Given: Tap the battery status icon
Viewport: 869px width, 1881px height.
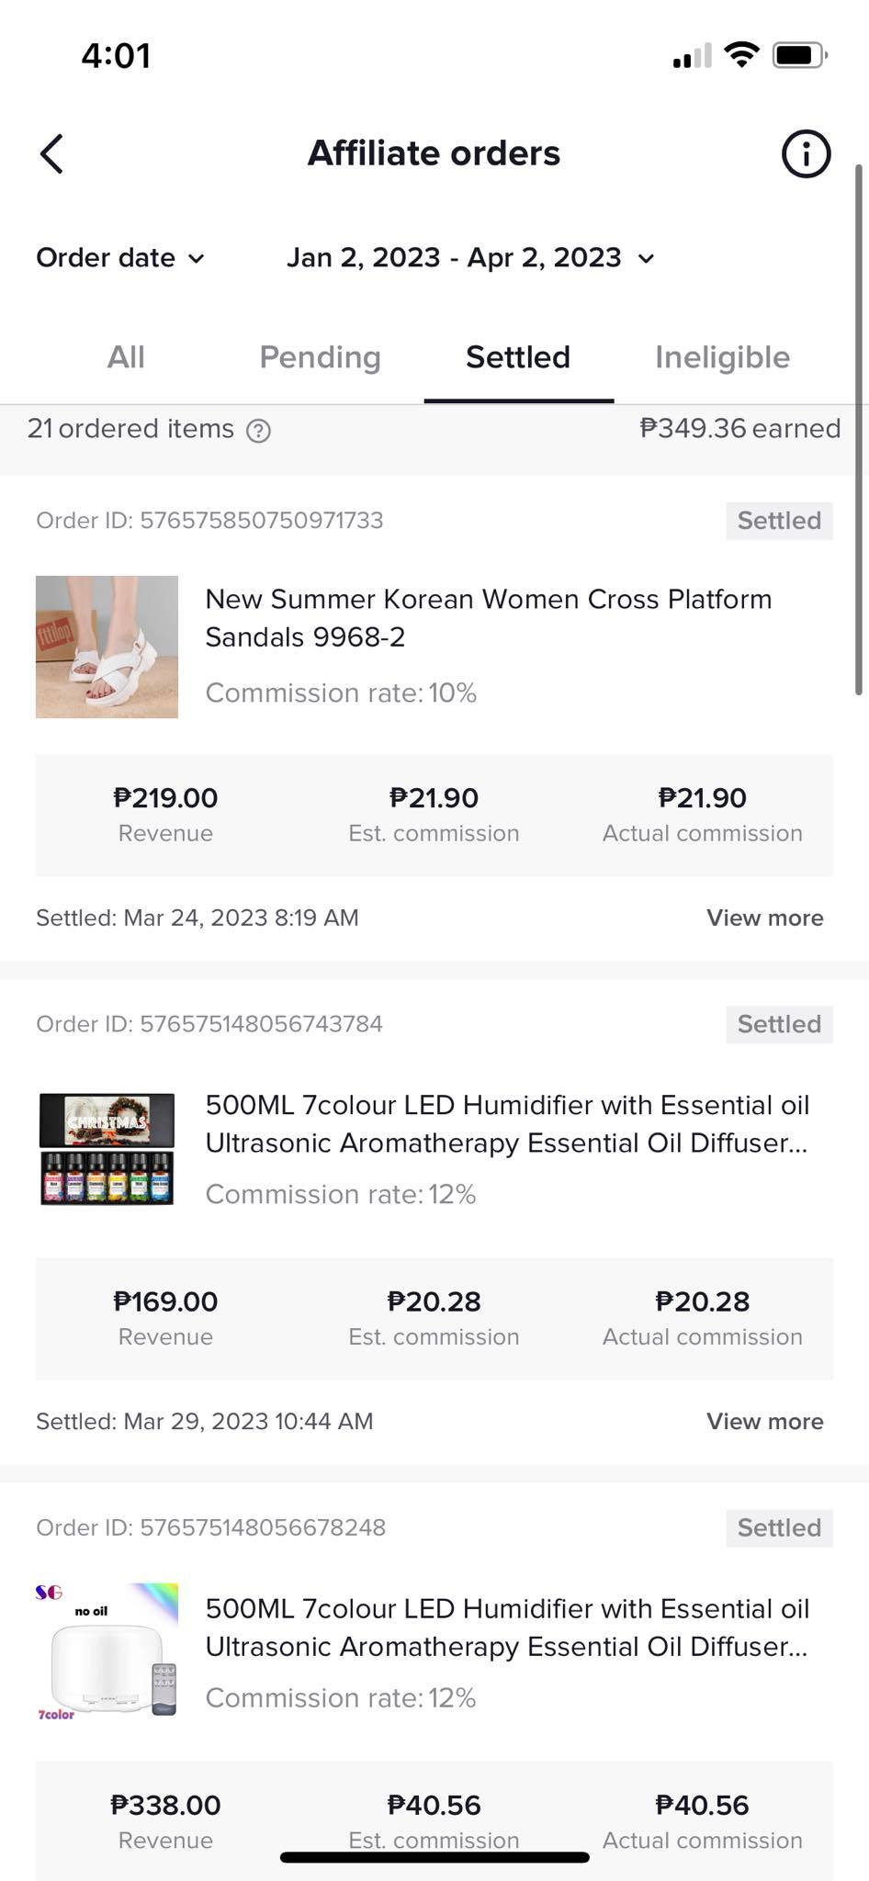Looking at the screenshot, I should 799,55.
